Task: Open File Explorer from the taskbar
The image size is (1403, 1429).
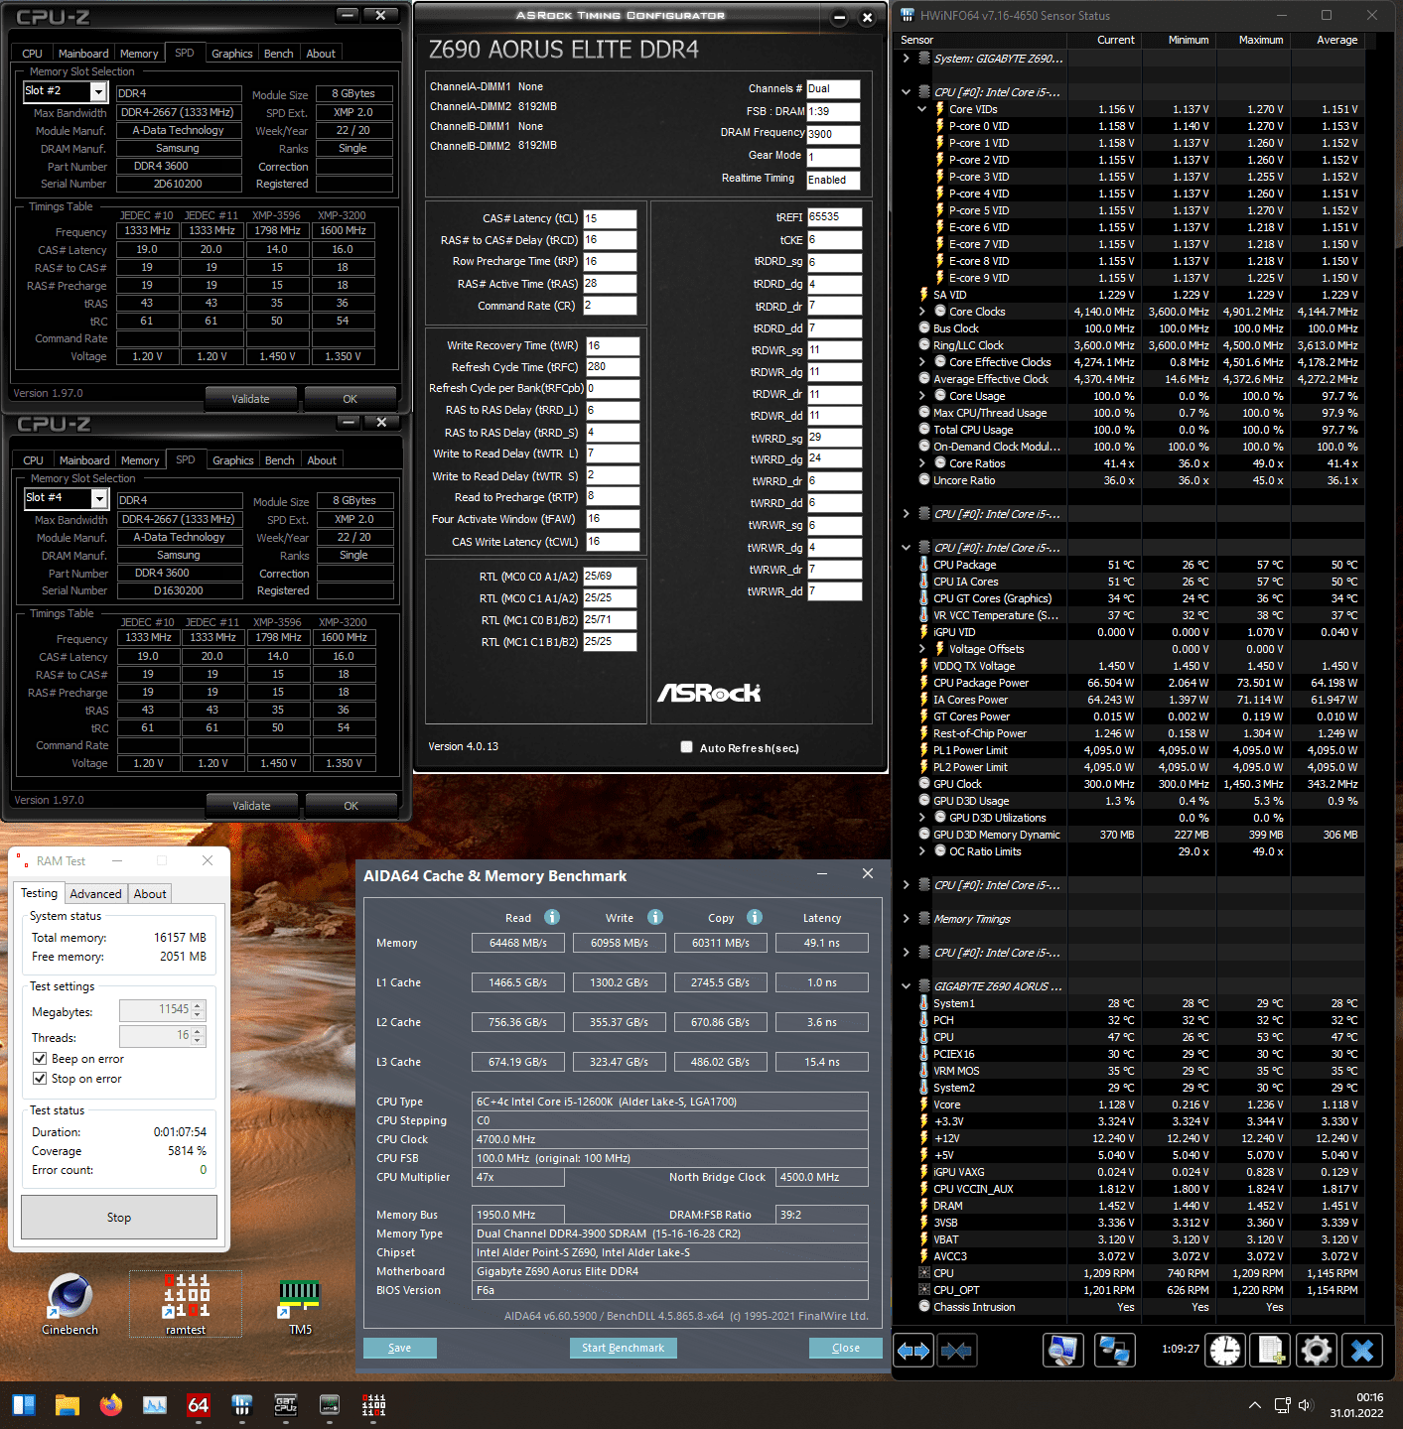Action: [67, 1405]
